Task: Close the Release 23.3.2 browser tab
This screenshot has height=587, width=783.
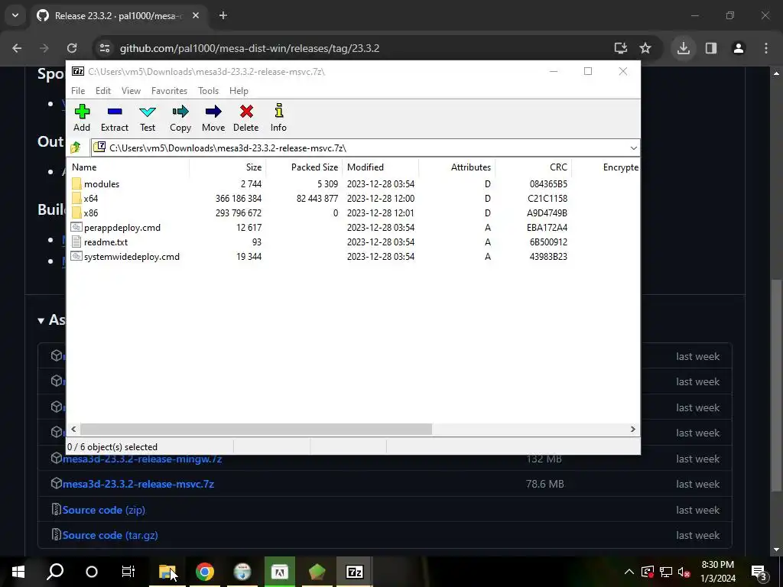Action: 196,15
